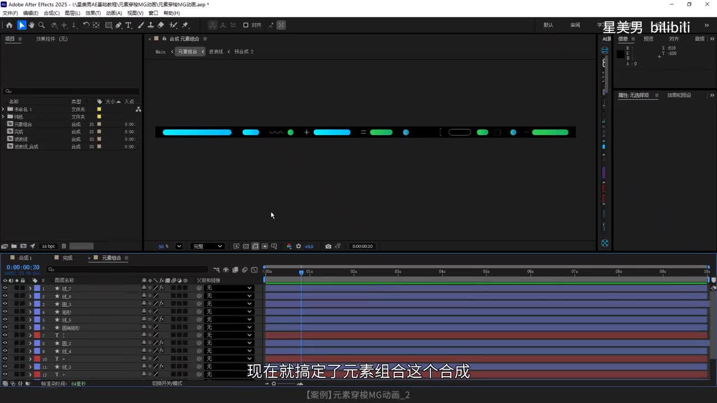The width and height of the screenshot is (717, 403).
Task: Click the current time 0:00:00:20 field
Action: [x=22, y=268]
